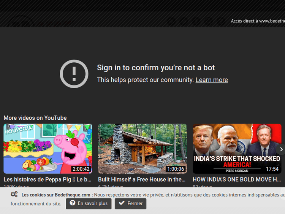Click the next arrow on video carousel
Image resolution: width=285 pixels, height=214 pixels.
point(281,149)
